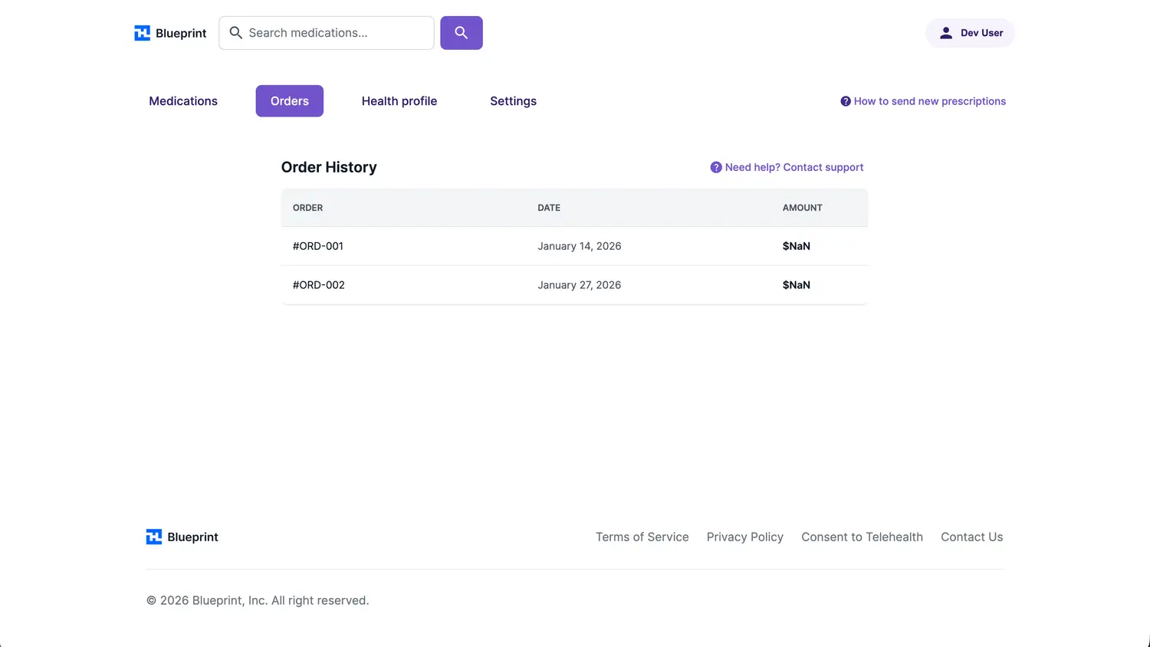Click the Blueprint logo icon in footer
The image size is (1150, 647).
click(154, 537)
